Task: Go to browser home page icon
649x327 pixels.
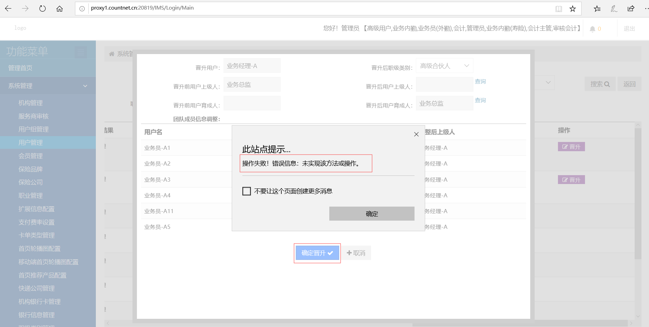Action: click(60, 9)
